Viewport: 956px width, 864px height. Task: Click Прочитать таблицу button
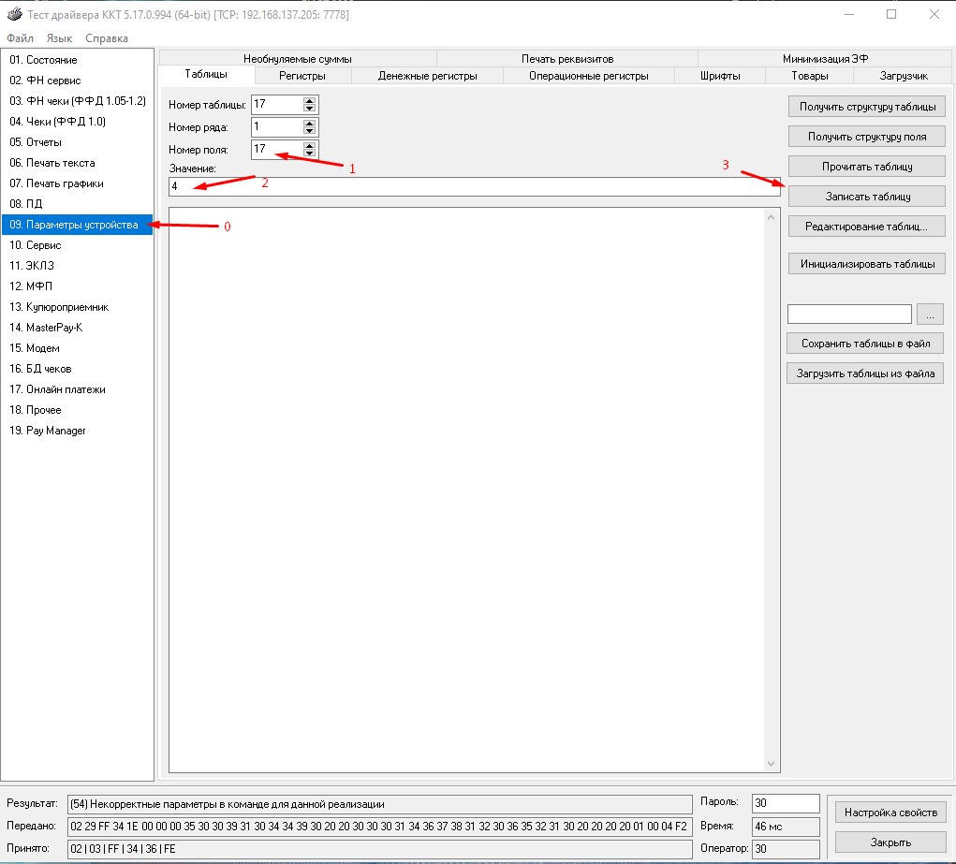click(867, 167)
